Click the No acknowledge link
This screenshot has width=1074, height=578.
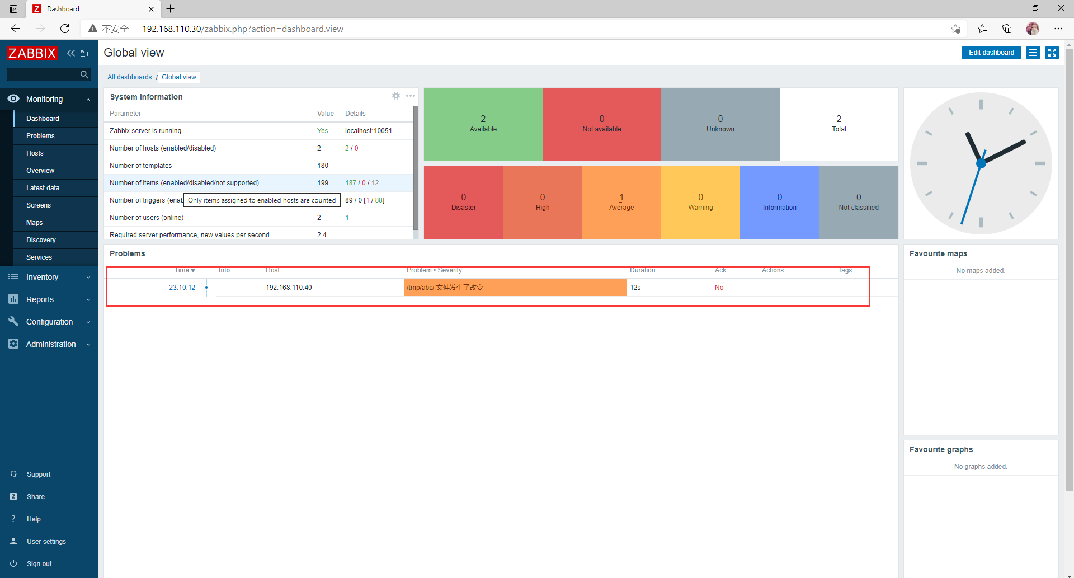(719, 288)
